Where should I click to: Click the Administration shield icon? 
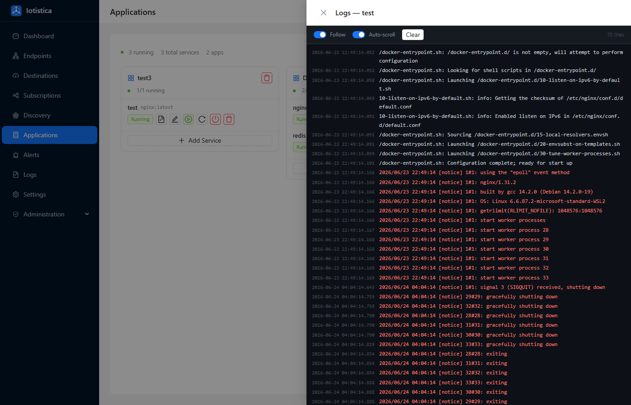coord(16,214)
